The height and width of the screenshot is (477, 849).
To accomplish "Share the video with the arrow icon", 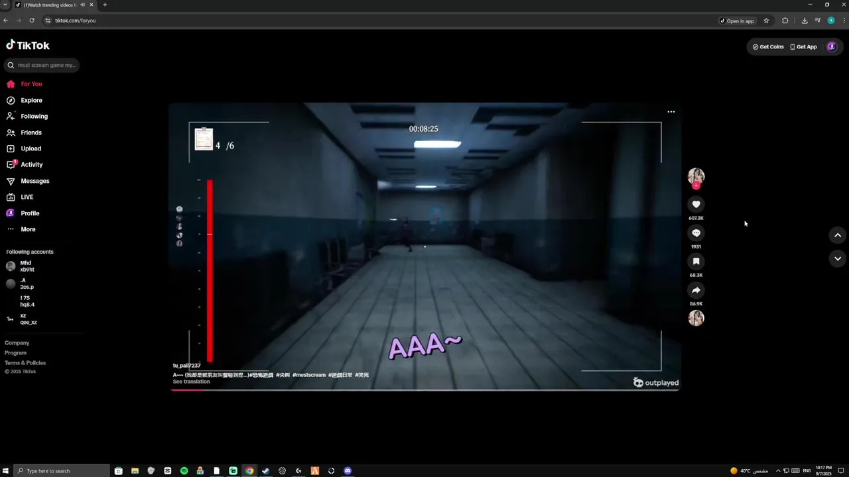I will point(696,290).
